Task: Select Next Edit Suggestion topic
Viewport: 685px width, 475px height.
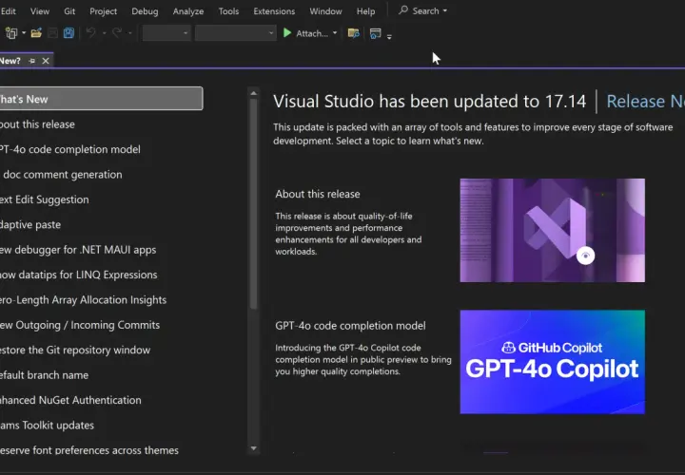Action: coord(45,199)
